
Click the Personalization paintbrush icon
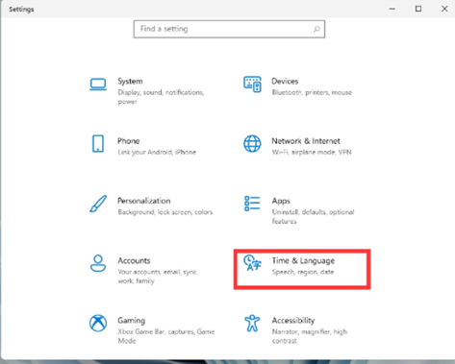[x=98, y=204]
